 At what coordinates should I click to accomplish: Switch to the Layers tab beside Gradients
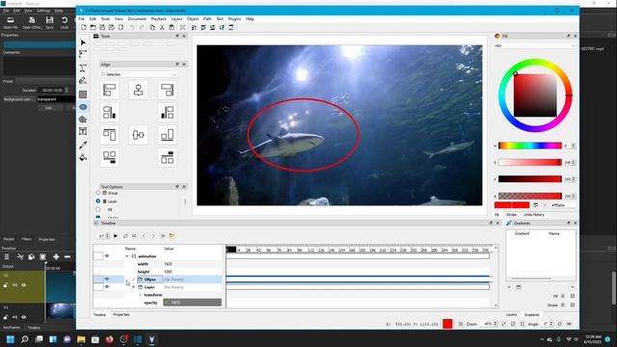512,315
